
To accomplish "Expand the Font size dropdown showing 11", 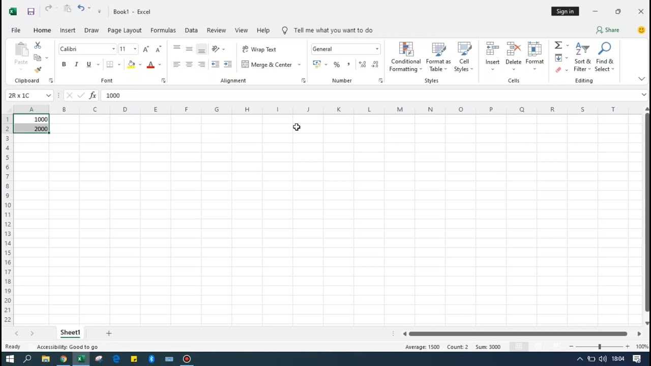I will tap(135, 49).
